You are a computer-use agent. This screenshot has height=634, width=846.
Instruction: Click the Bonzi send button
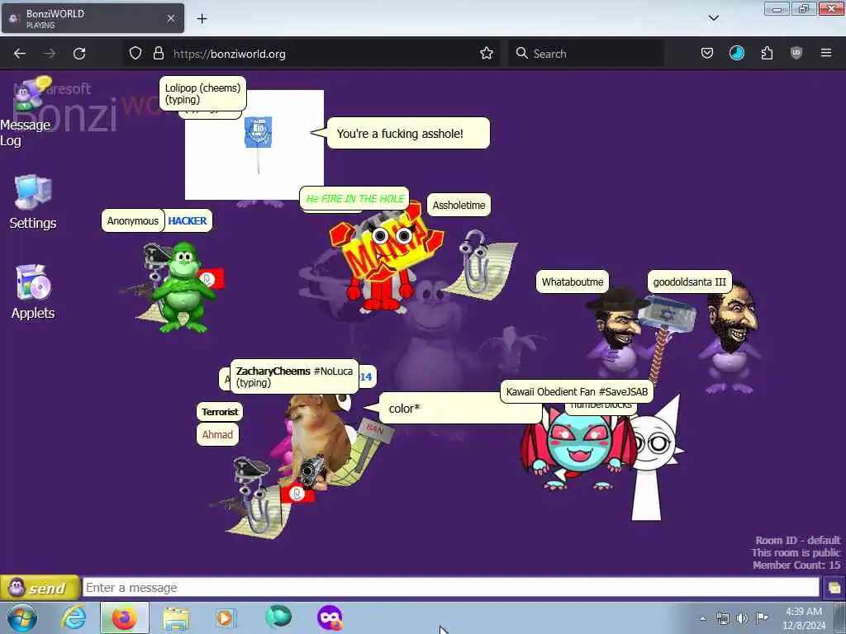click(39, 587)
